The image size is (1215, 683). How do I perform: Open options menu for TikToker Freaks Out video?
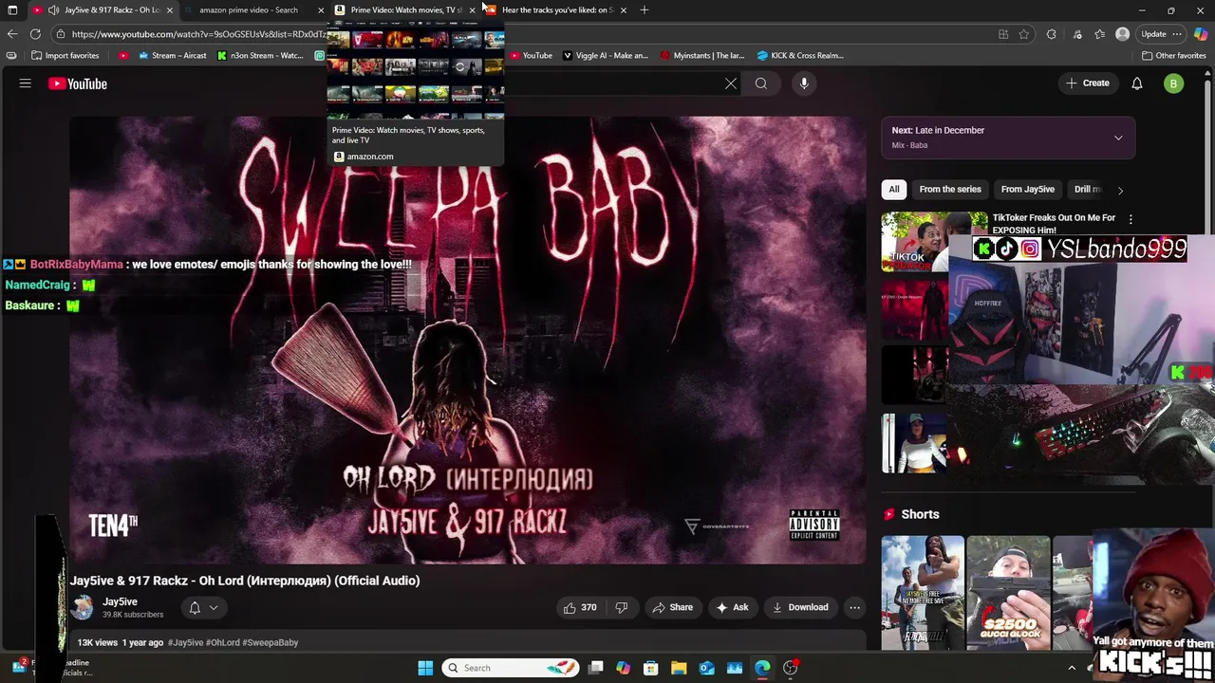click(x=1131, y=219)
